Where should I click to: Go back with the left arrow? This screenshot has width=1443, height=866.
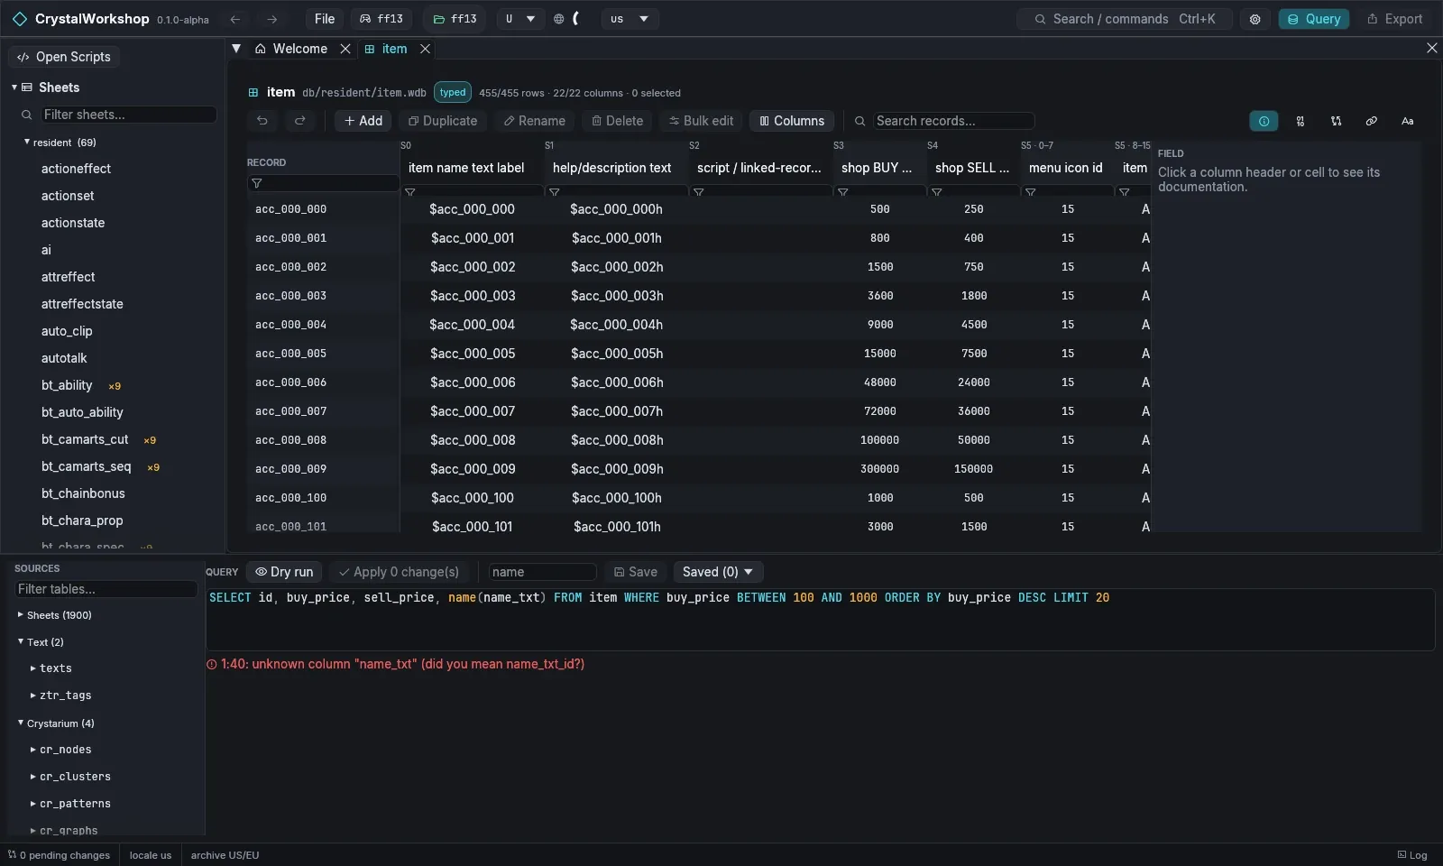(x=235, y=19)
